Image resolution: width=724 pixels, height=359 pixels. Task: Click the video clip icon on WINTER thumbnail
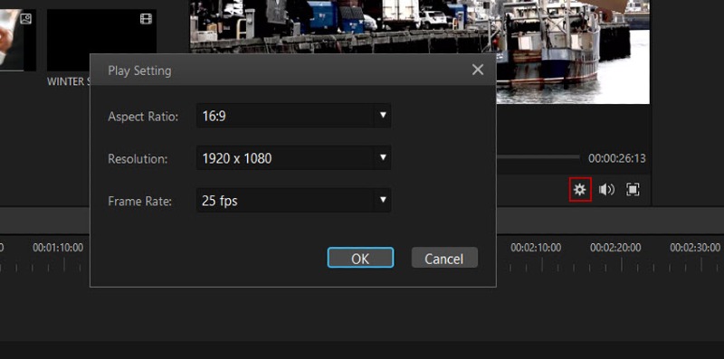(146, 19)
